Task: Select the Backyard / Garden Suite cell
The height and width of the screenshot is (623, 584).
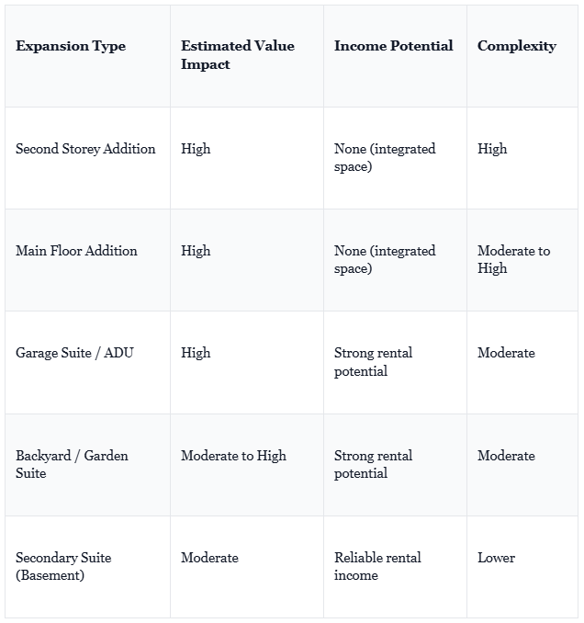Action: pyautogui.click(x=72, y=464)
